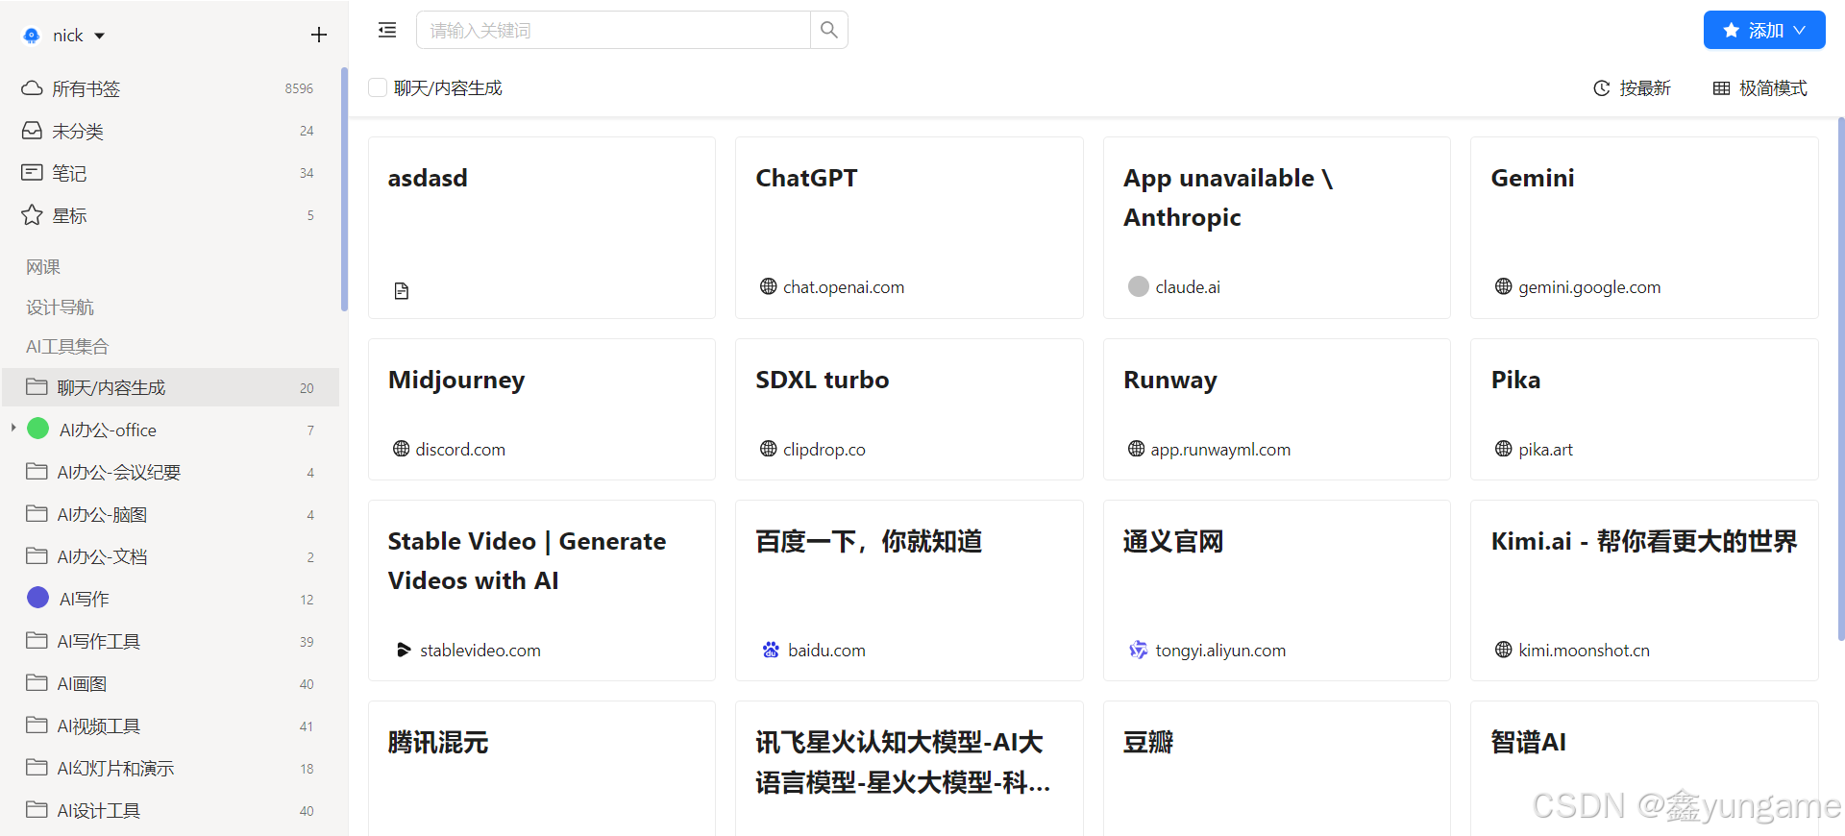Open 笔记 notes section

(169, 173)
